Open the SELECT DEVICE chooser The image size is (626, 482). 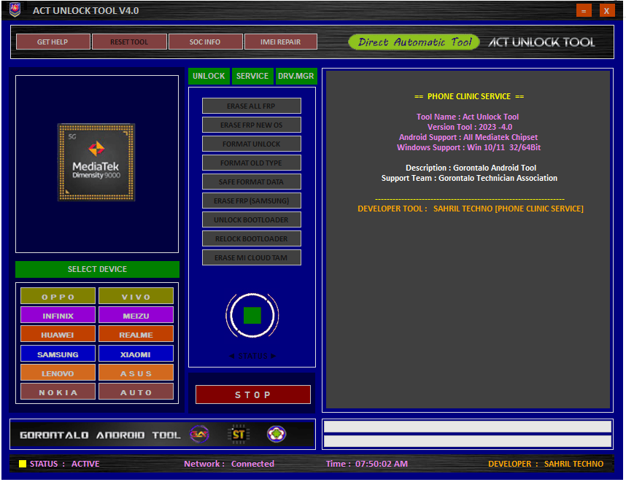pyautogui.click(x=96, y=269)
